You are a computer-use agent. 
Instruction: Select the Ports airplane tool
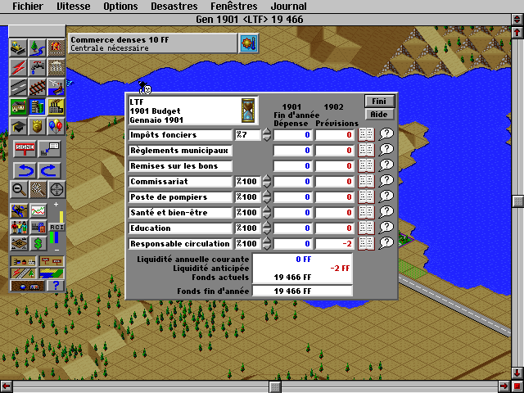pyautogui.click(x=56, y=87)
